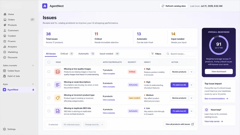Image resolution: width=240 pixels, height=135 pixels.
Task: Click the Marketing target icon
Action: click(x=5, y=52)
